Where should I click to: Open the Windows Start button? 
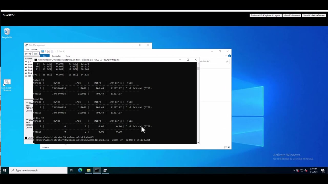5,170
